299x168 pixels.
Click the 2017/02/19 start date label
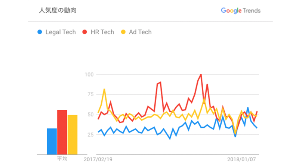99,159
